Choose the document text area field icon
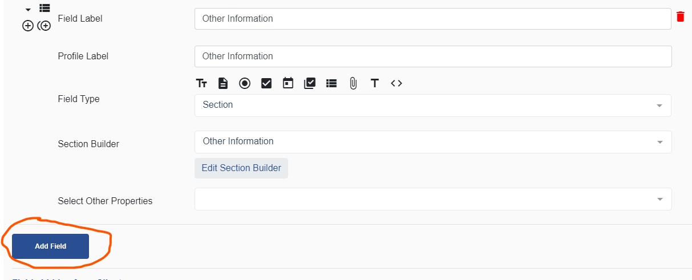This screenshot has width=692, height=280. (223, 83)
